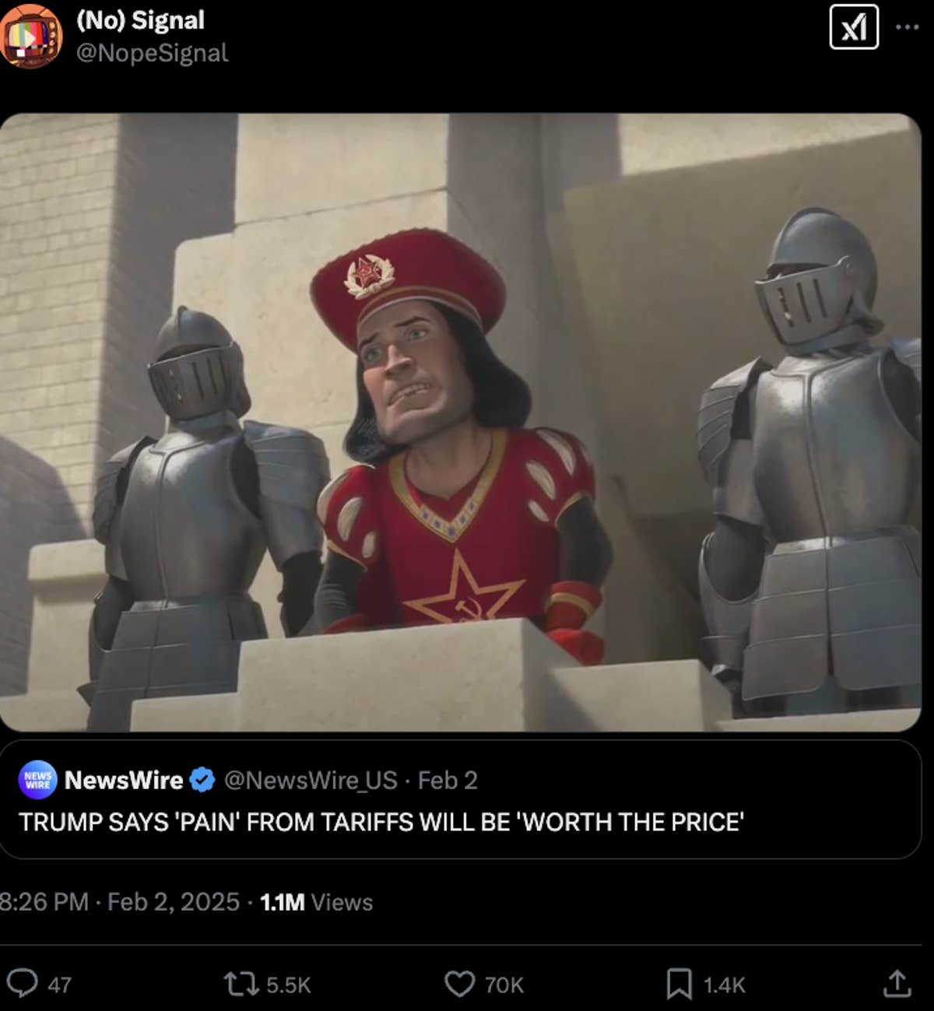The image size is (934, 1011).
Task: Click NewsWire's blue verified badge
Action: [x=202, y=780]
